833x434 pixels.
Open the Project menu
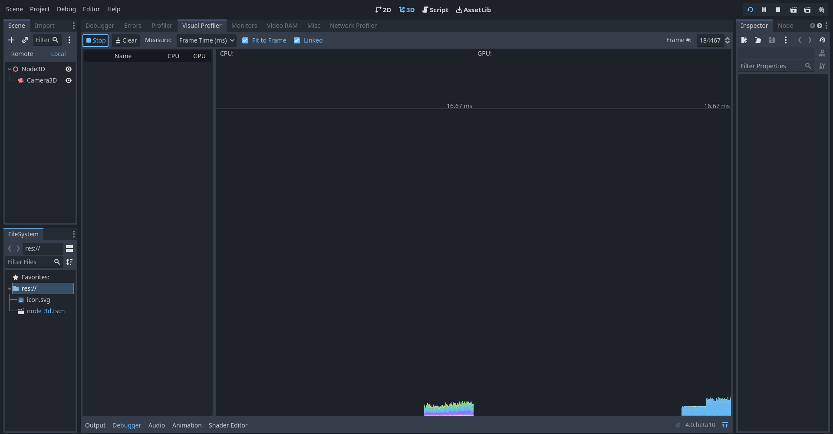pos(40,9)
